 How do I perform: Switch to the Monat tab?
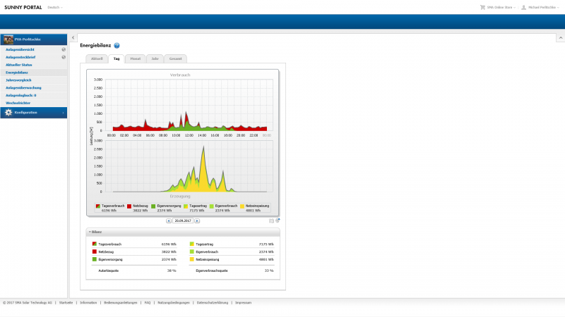[x=136, y=58]
